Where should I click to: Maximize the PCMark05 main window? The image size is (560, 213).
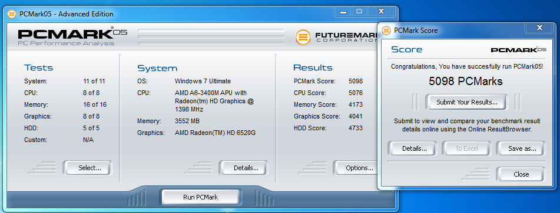[360, 12]
